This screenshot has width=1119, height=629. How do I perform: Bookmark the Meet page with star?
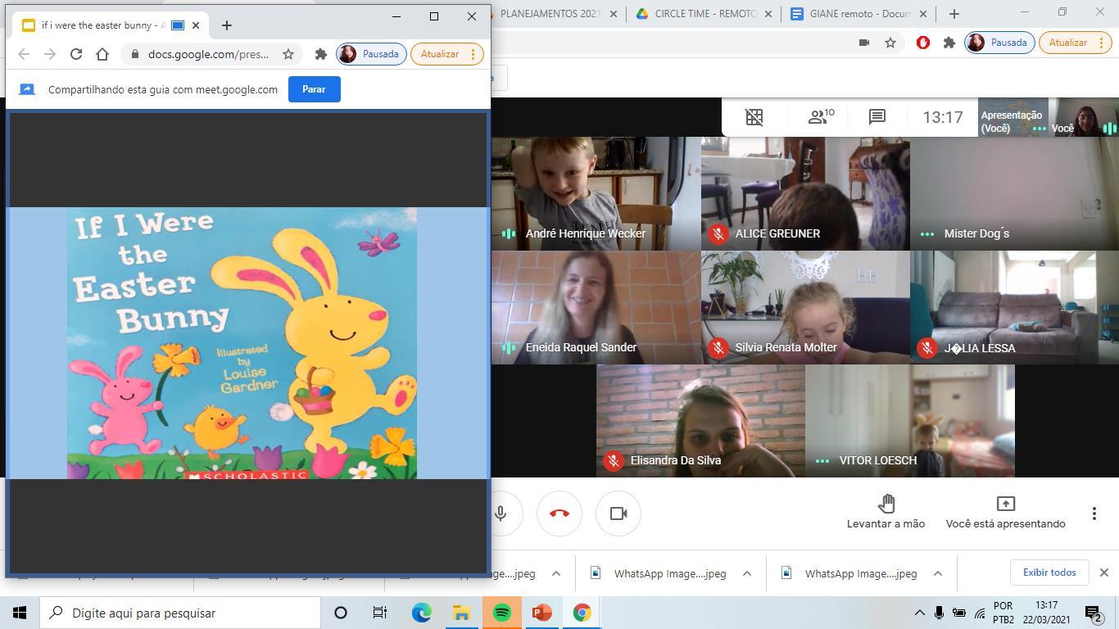click(890, 43)
